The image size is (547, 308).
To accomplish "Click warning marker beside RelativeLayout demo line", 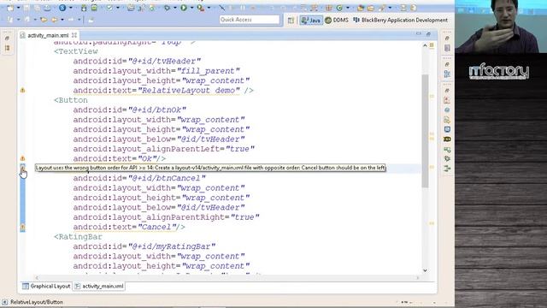I will (x=22, y=90).
